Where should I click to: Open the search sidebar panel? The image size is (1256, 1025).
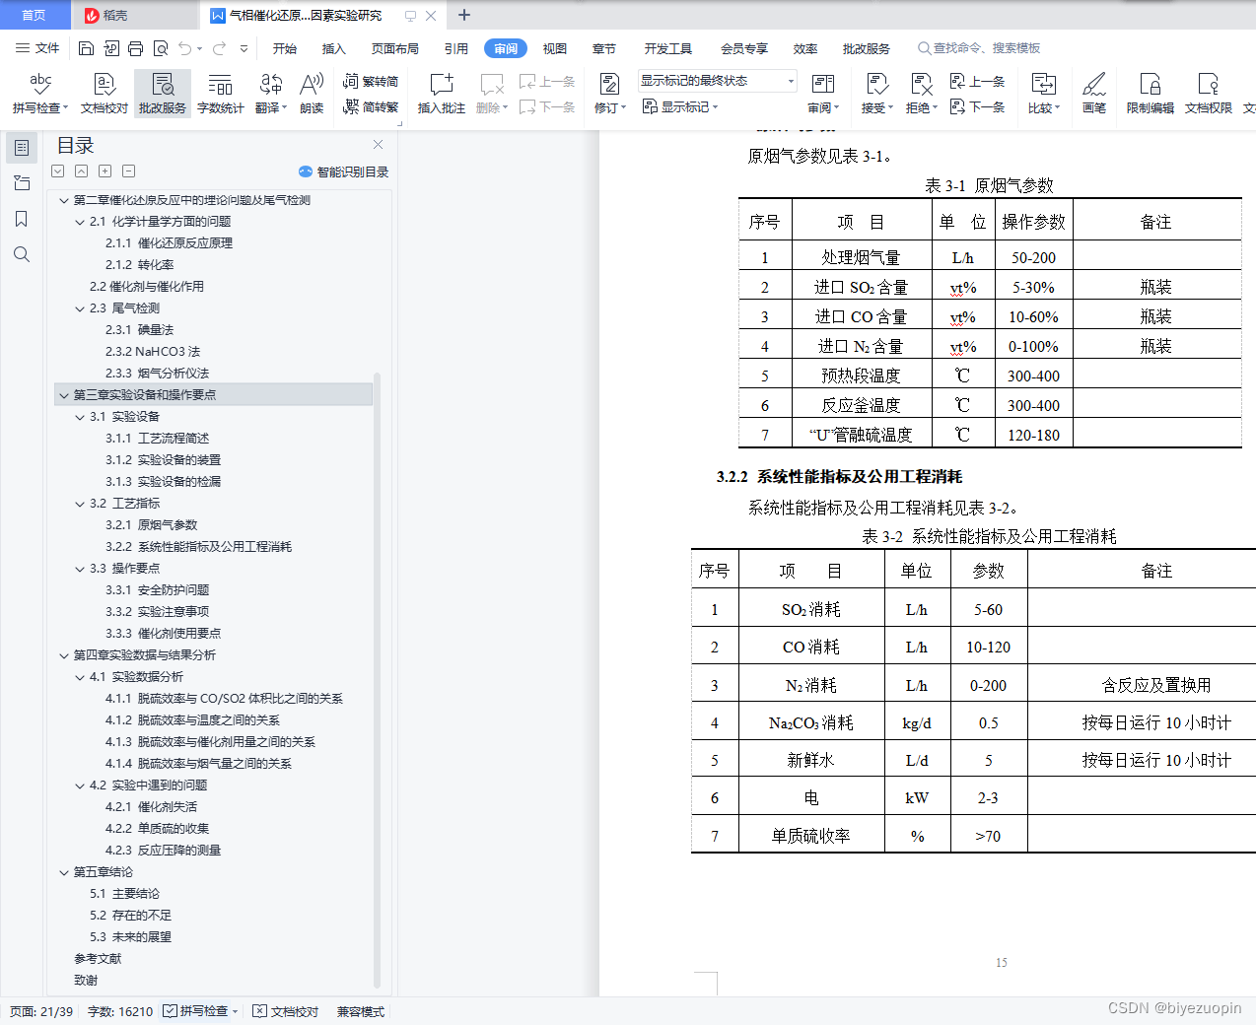(22, 254)
